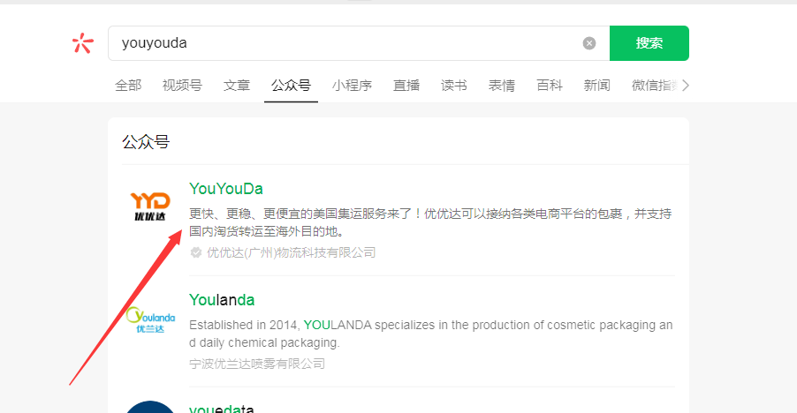
Task: Switch to the 直播 tab
Action: click(x=406, y=86)
